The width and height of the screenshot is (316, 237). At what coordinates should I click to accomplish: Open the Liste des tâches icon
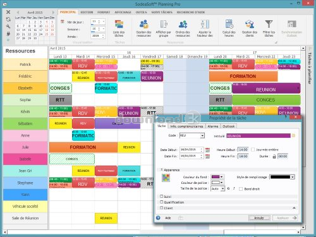pos(119,24)
